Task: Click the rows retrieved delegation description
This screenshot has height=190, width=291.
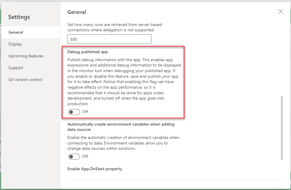Action: tap(114, 27)
